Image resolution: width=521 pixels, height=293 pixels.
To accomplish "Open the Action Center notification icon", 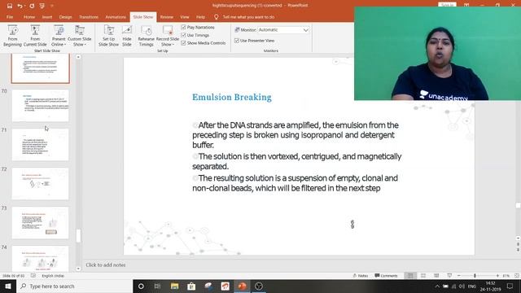I will click(510, 286).
